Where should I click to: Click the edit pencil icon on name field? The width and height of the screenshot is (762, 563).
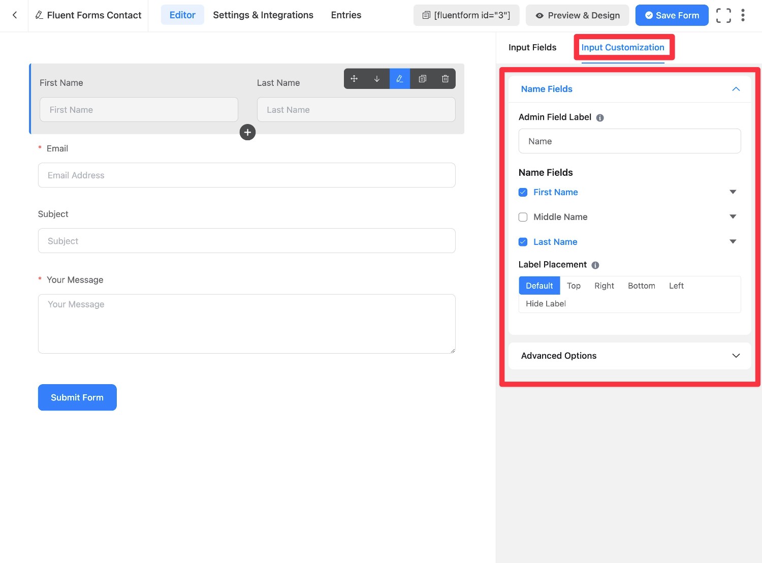coord(400,79)
